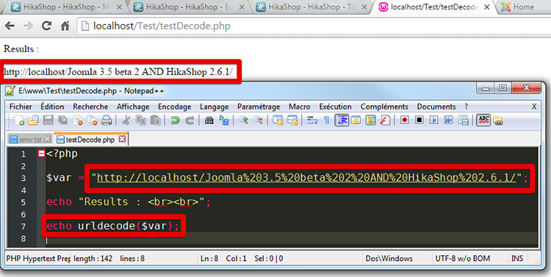Click the Zoom In magnifier icon
This screenshot has width=551, height=277.
coord(243,120)
